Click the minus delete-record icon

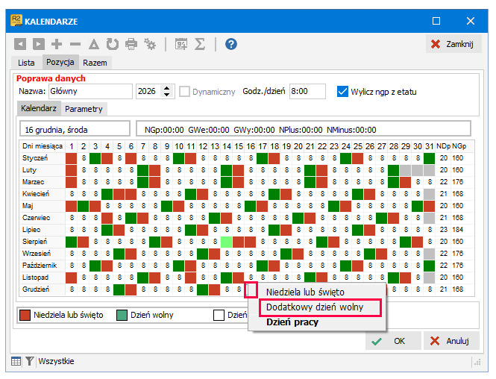(x=75, y=44)
